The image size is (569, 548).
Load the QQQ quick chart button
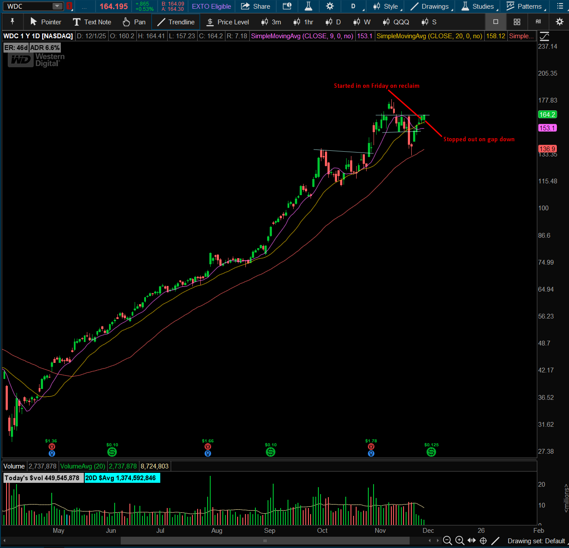pos(396,22)
